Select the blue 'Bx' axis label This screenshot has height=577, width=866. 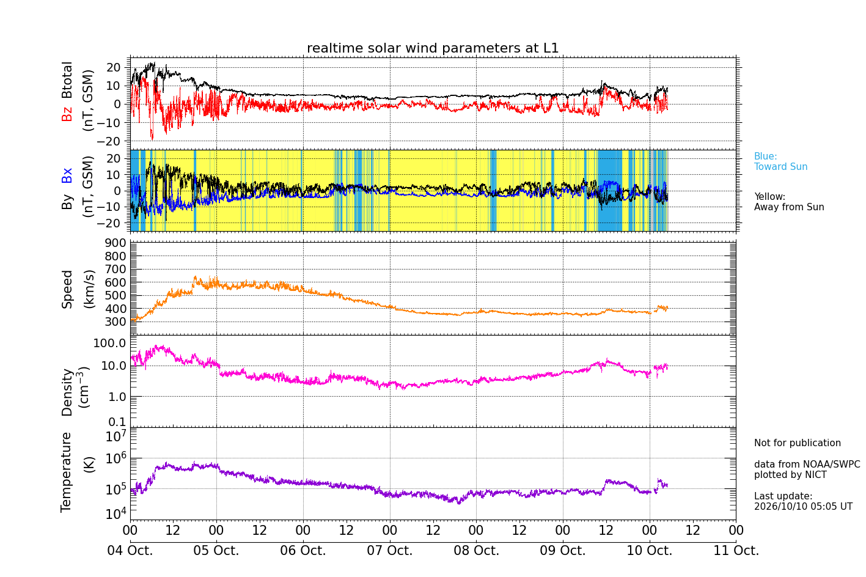coord(67,175)
